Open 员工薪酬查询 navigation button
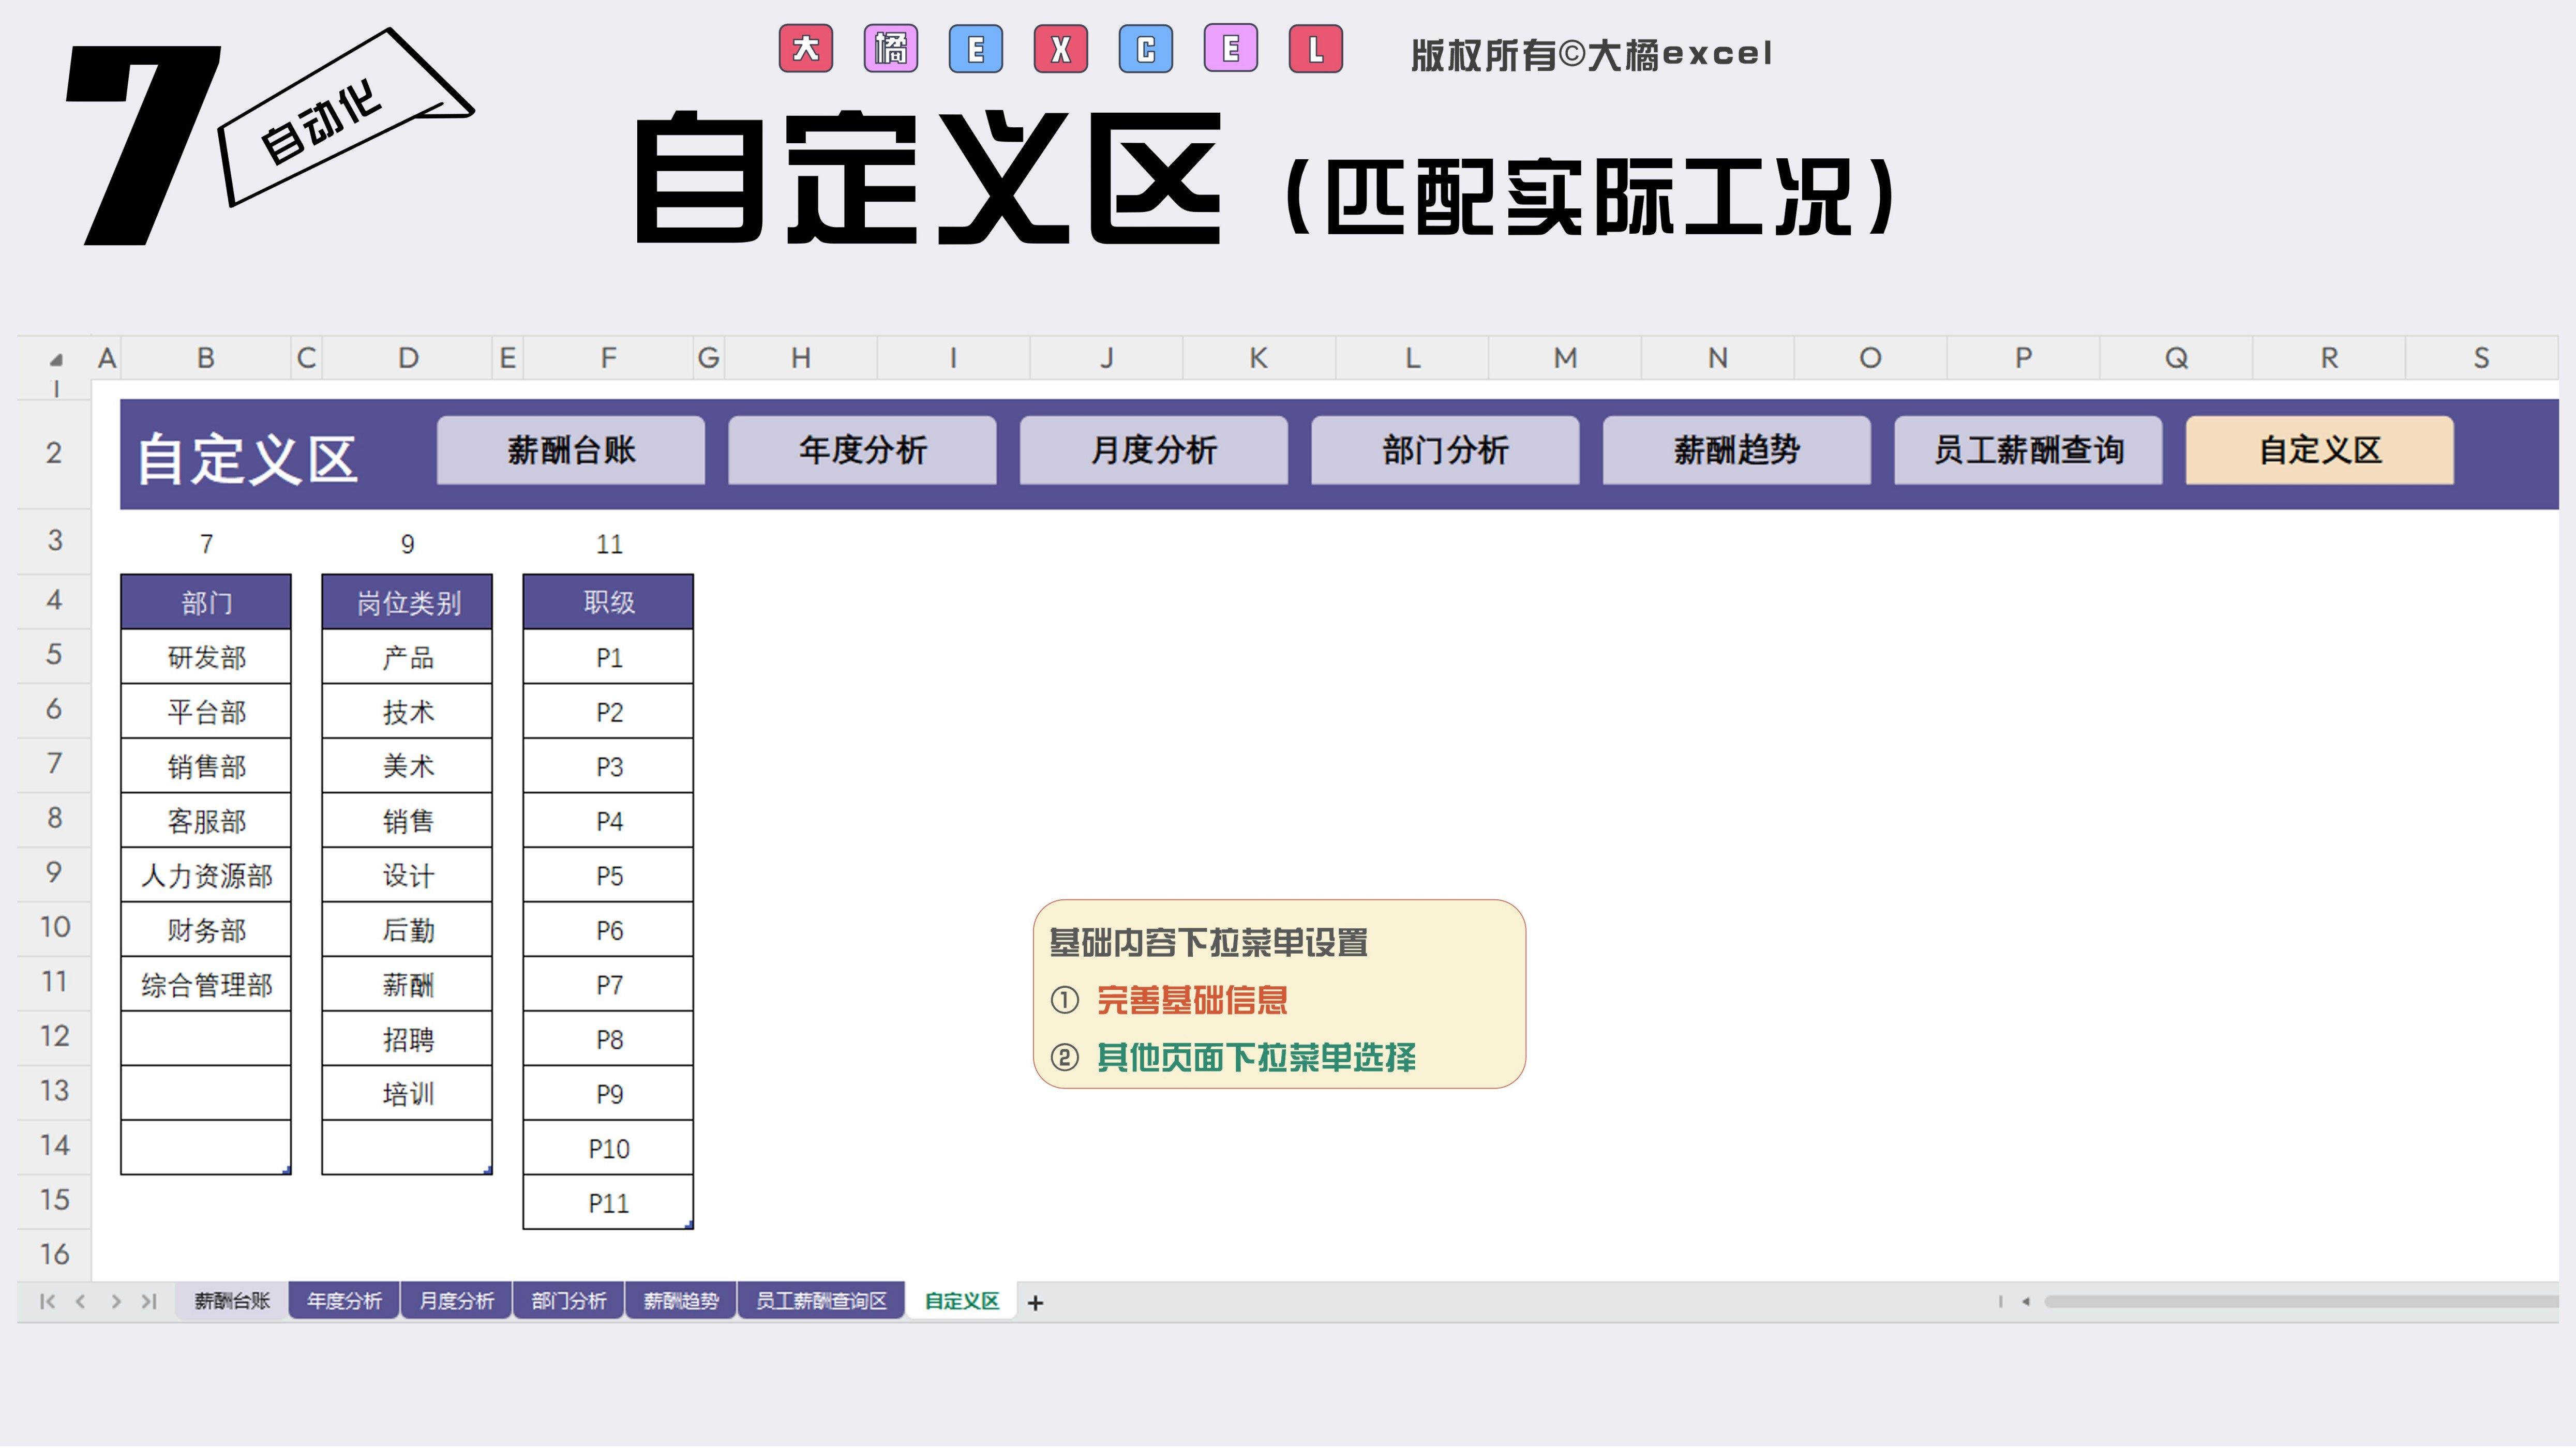 [2028, 450]
